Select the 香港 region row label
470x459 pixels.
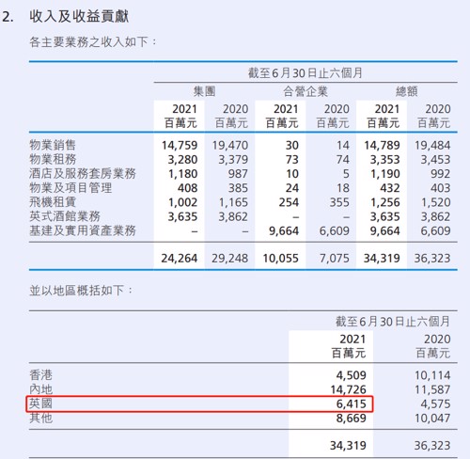[40, 375]
